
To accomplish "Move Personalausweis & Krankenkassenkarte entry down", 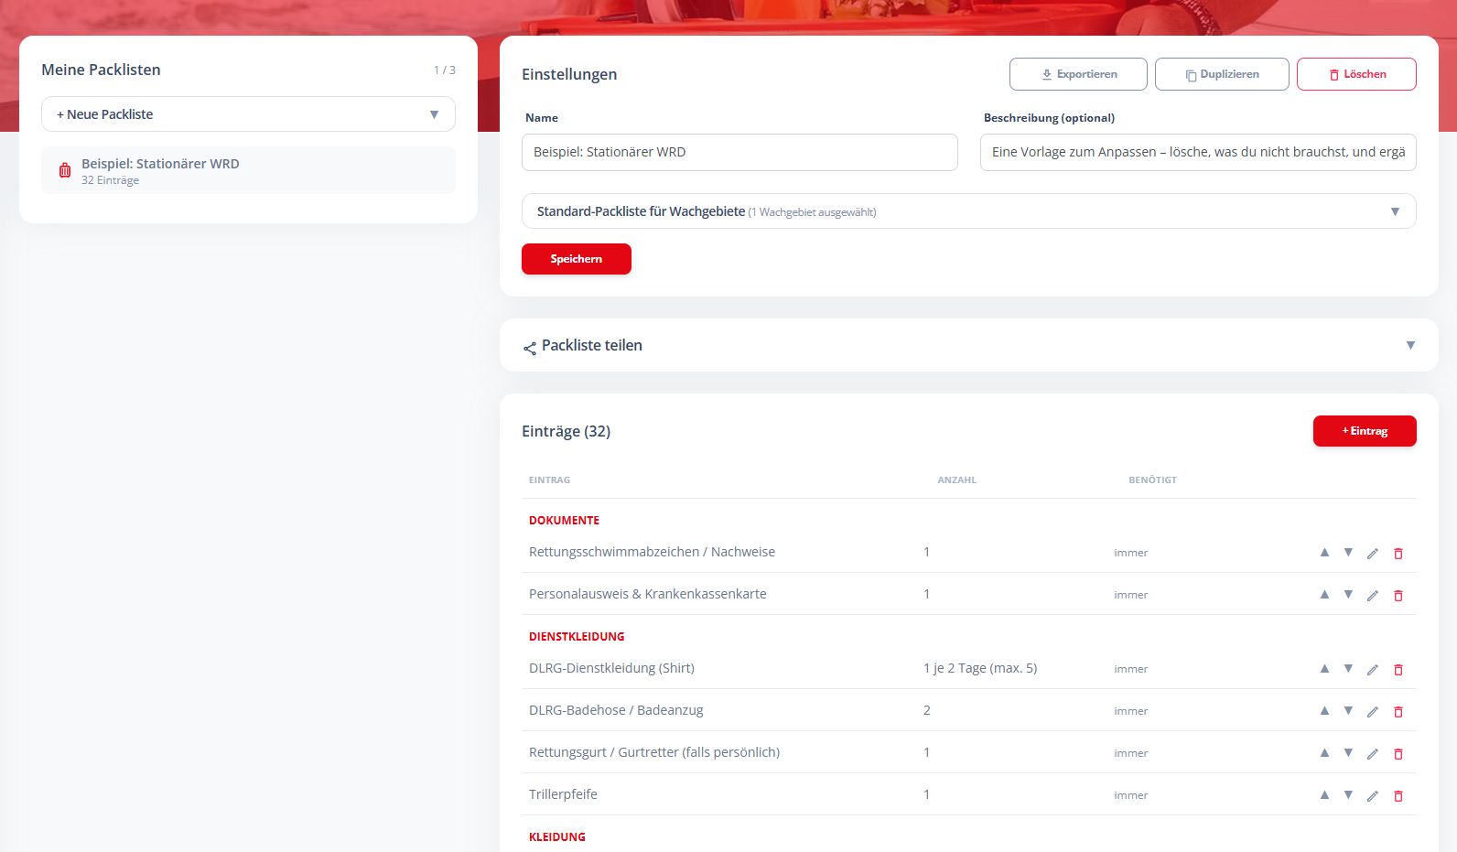I will click(x=1348, y=595).
